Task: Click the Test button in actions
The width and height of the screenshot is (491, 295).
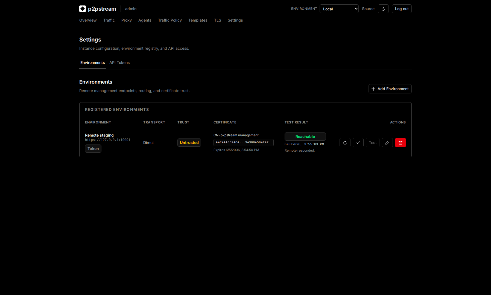Action: coord(373,143)
